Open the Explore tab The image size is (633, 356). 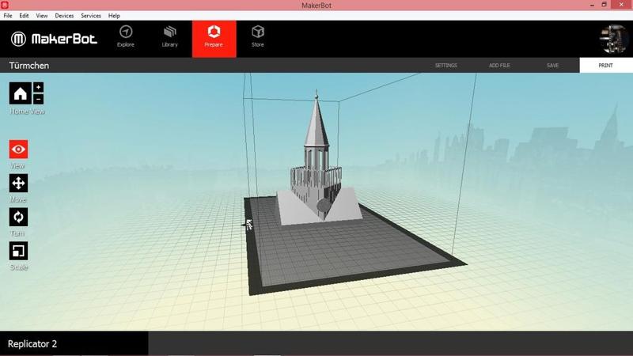pyautogui.click(x=126, y=36)
